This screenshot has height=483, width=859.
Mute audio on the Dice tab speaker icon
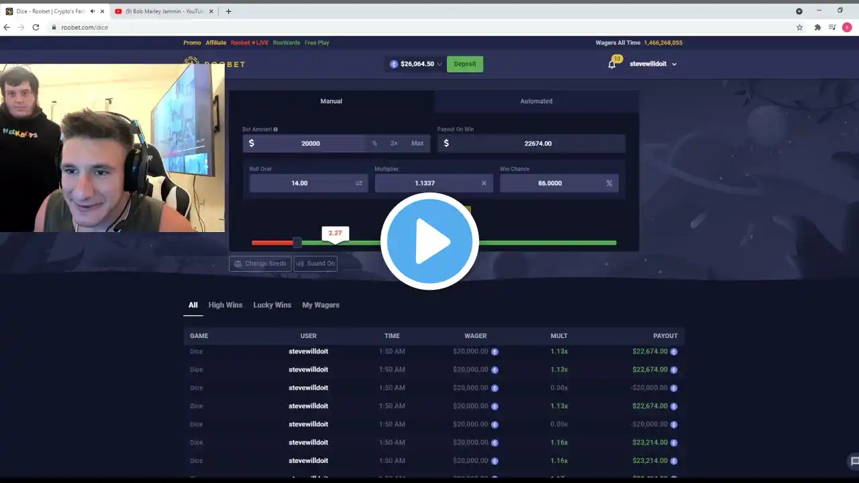(93, 11)
